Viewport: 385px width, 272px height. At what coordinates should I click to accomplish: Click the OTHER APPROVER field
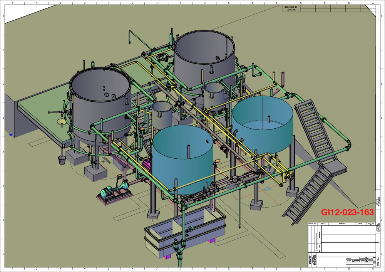point(378,201)
